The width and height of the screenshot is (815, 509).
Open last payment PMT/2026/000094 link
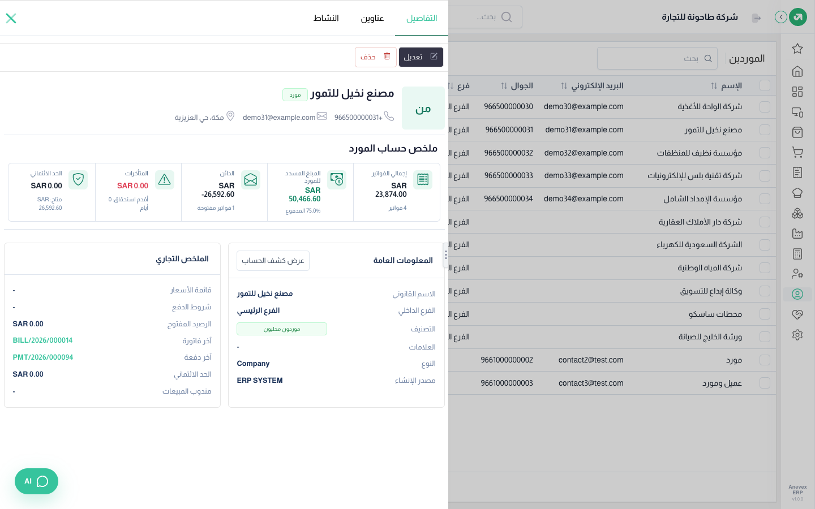click(x=43, y=357)
